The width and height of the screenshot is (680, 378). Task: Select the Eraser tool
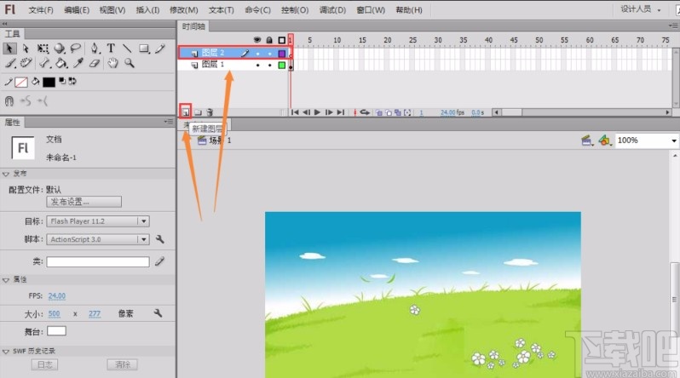tap(95, 63)
